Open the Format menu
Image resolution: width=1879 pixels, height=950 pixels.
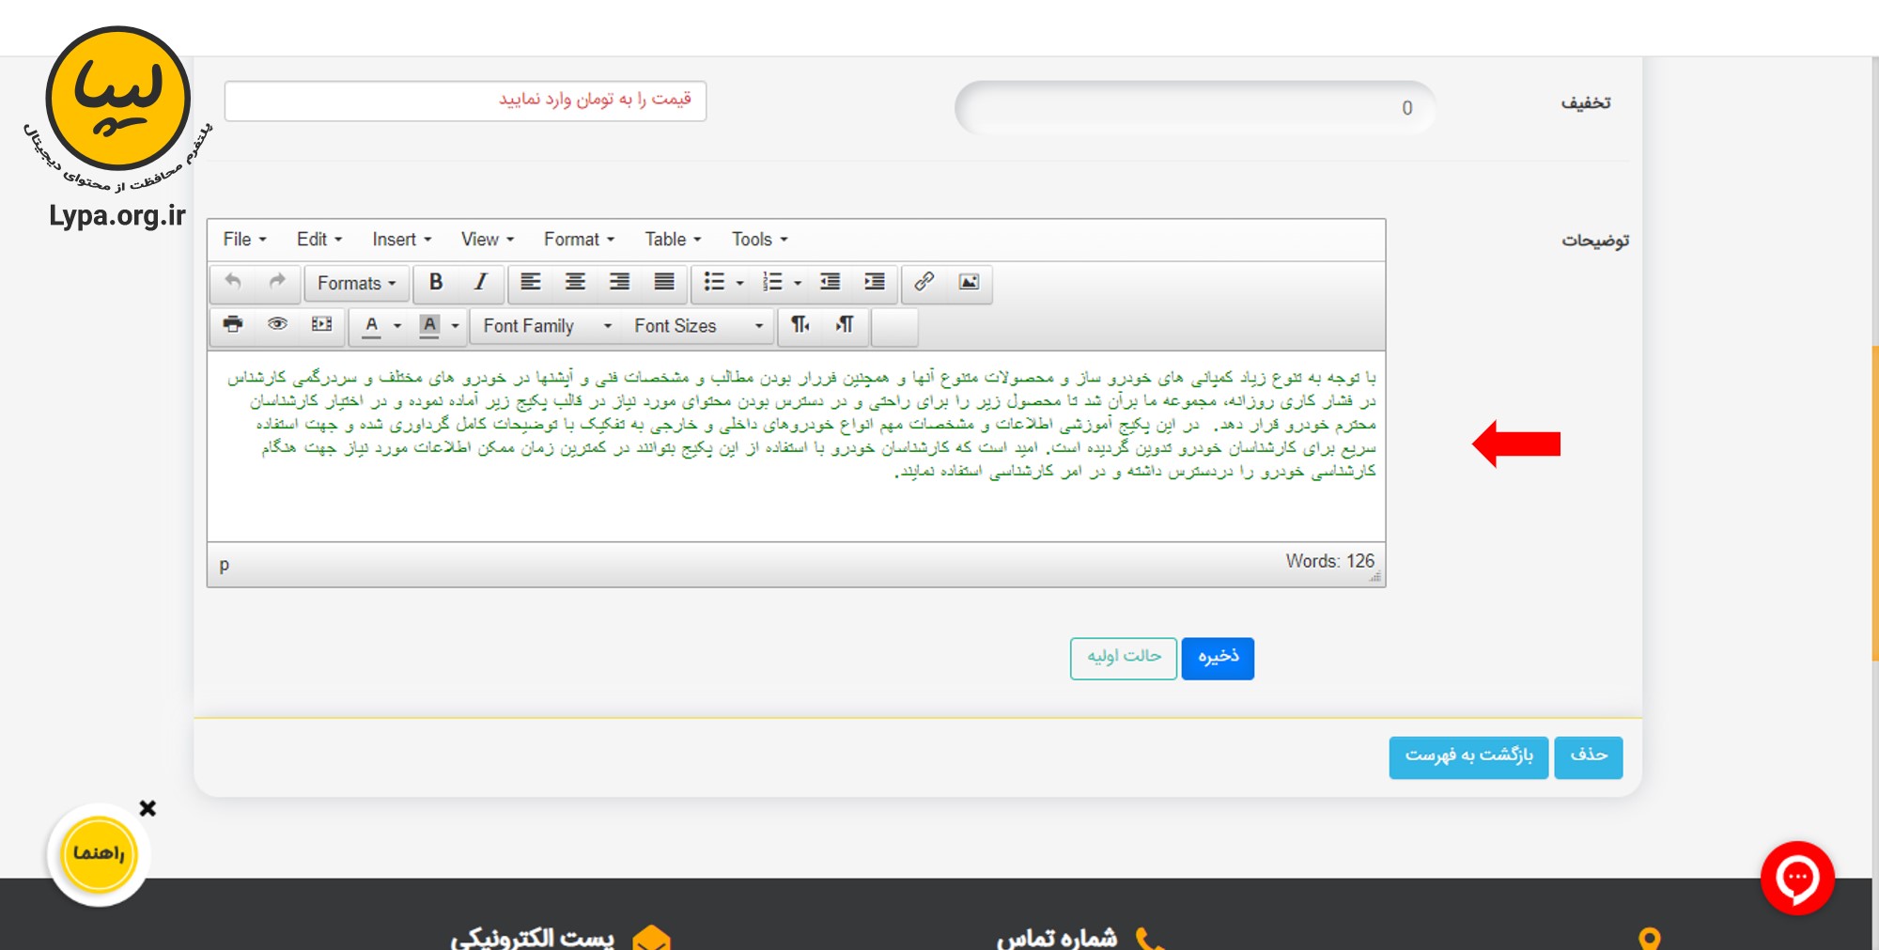pos(579,240)
